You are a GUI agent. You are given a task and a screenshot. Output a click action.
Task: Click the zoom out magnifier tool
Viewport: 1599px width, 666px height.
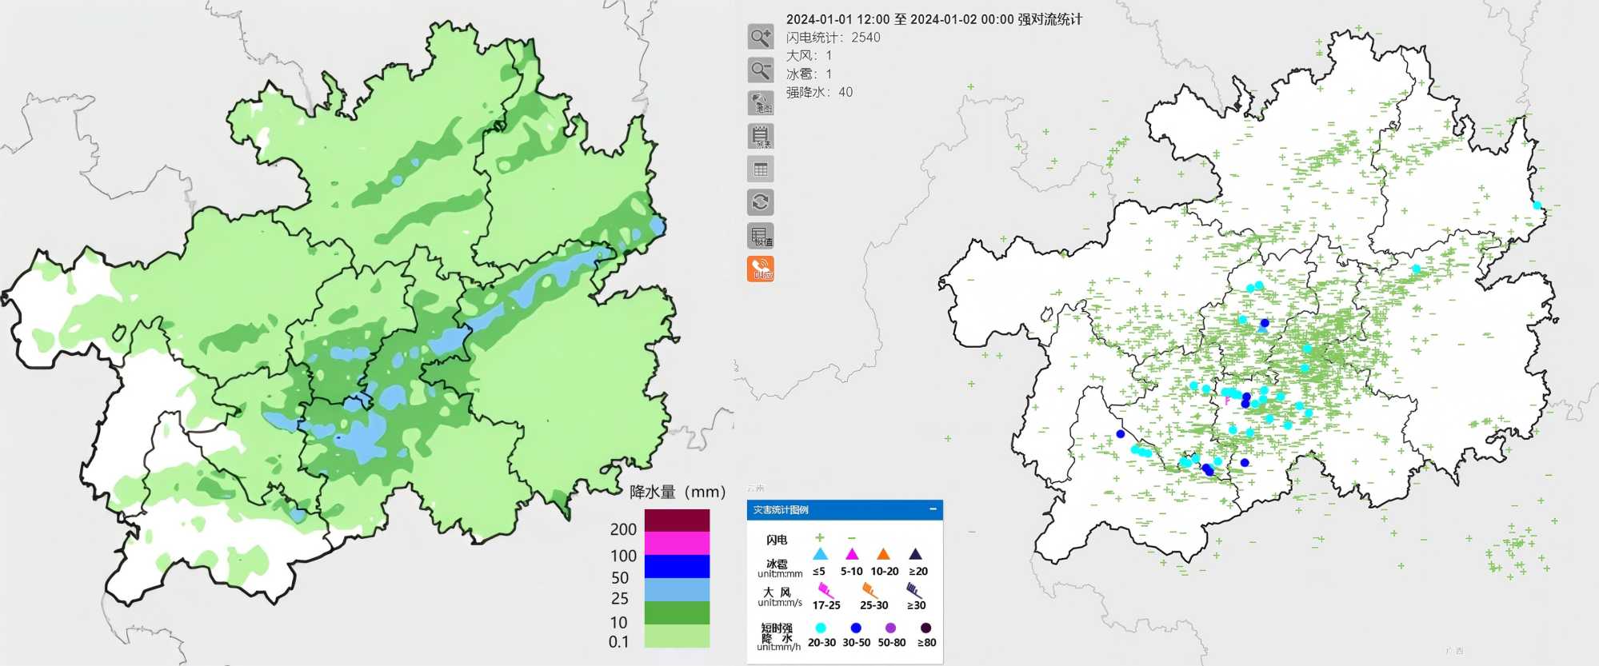click(760, 70)
